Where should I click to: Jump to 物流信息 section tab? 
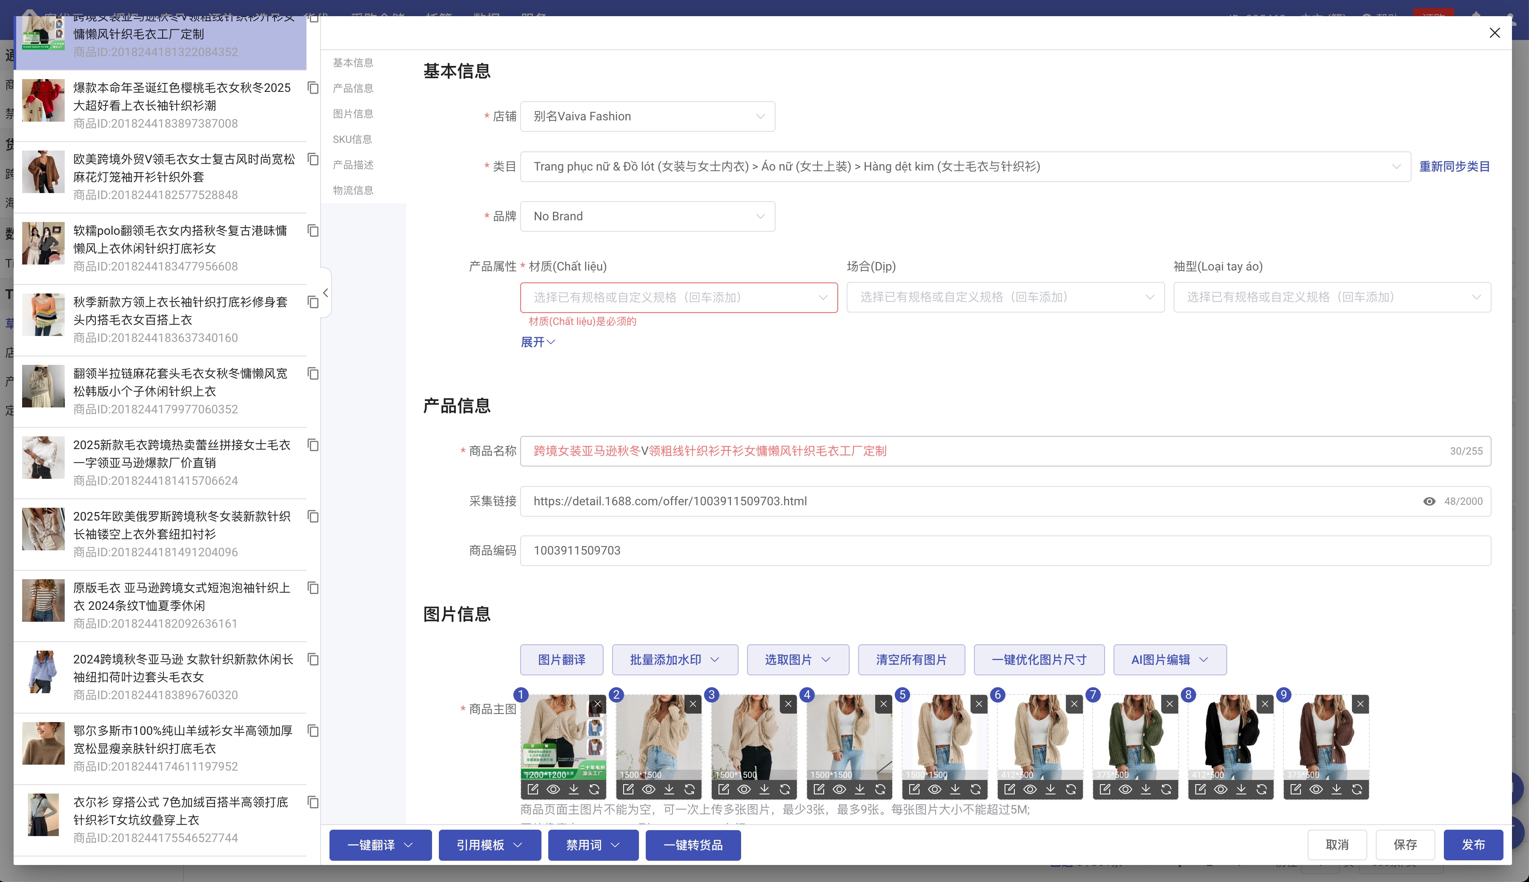click(353, 190)
